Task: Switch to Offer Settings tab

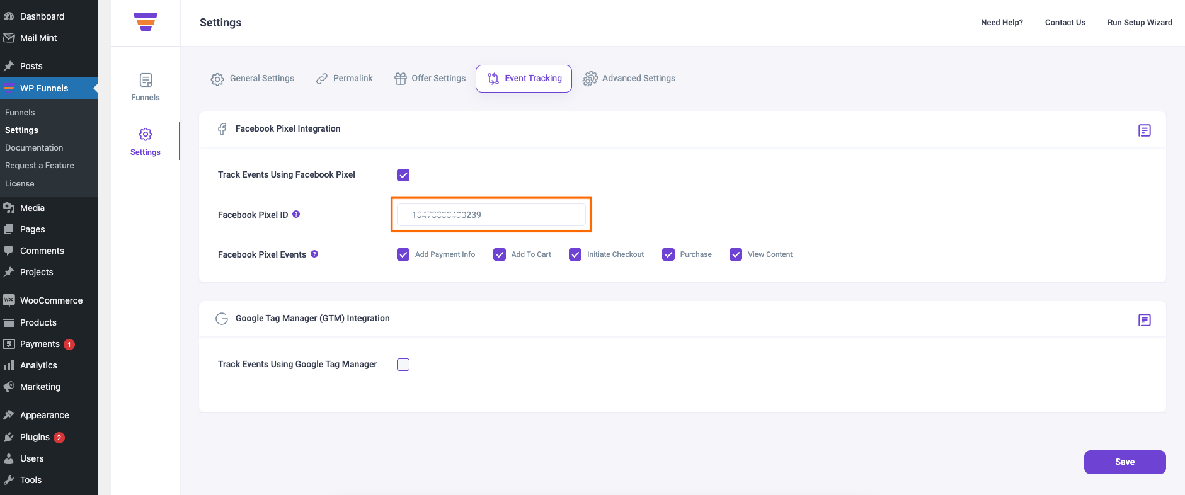Action: tap(430, 79)
